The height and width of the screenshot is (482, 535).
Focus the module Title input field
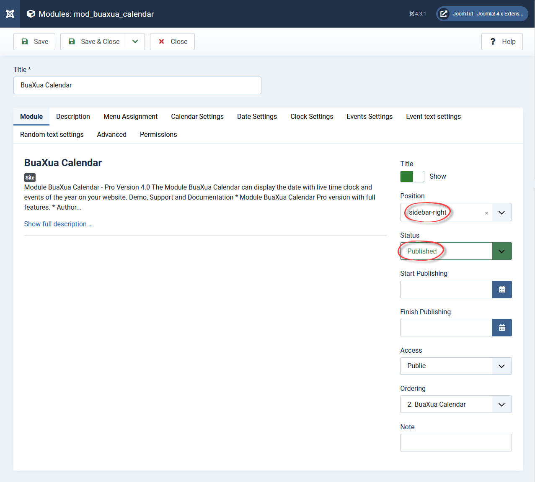tap(137, 85)
